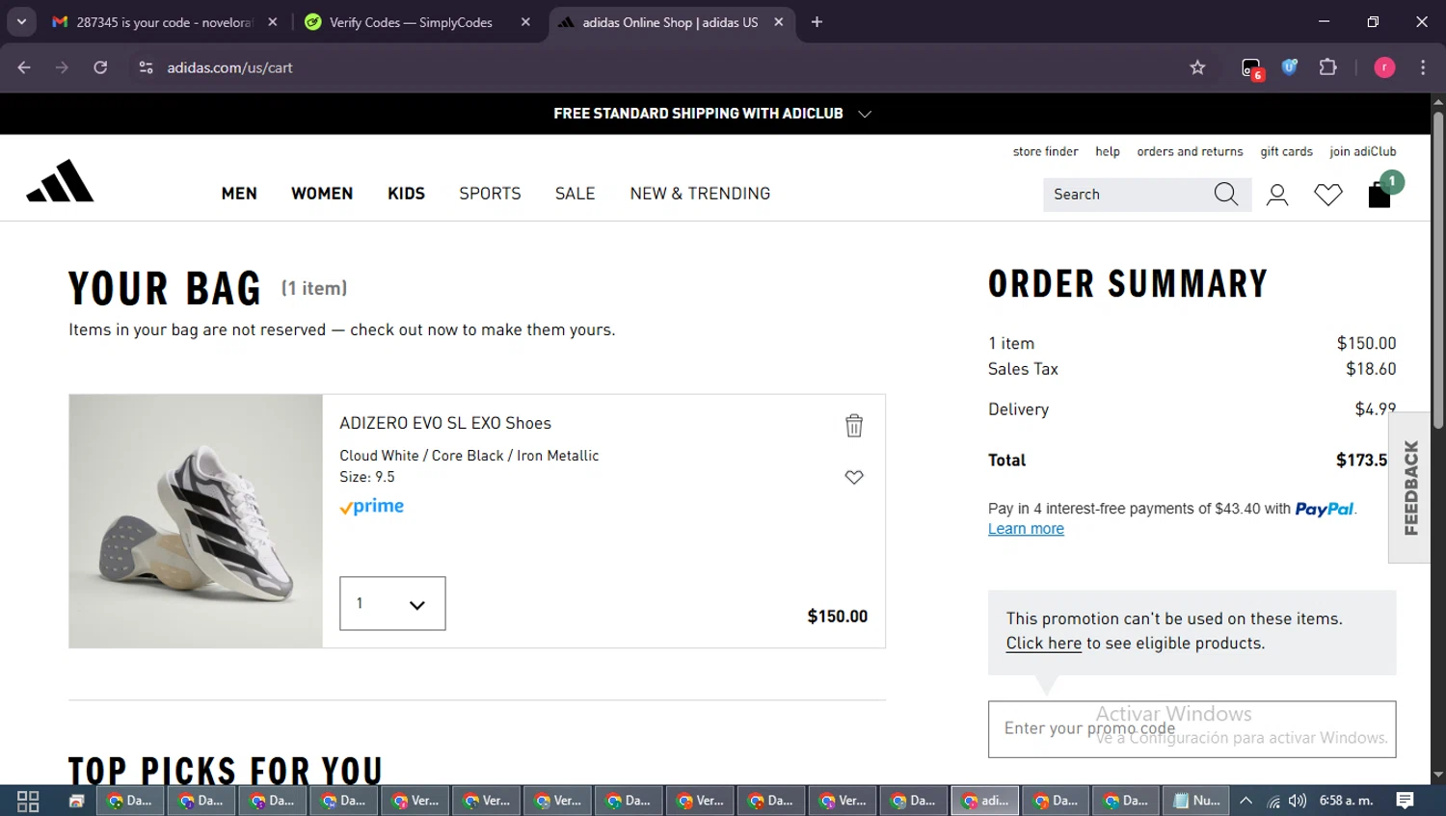View site information icon in address bar
Viewport: 1446px width, 816px height.
click(146, 67)
